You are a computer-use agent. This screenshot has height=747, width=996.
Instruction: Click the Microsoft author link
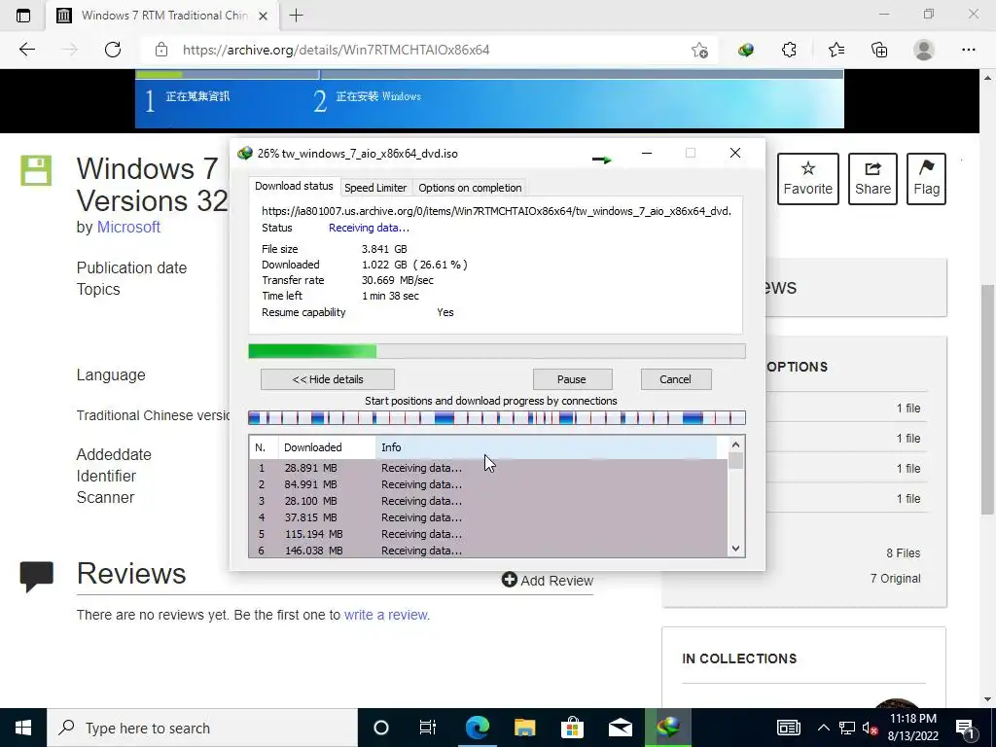pyautogui.click(x=128, y=227)
